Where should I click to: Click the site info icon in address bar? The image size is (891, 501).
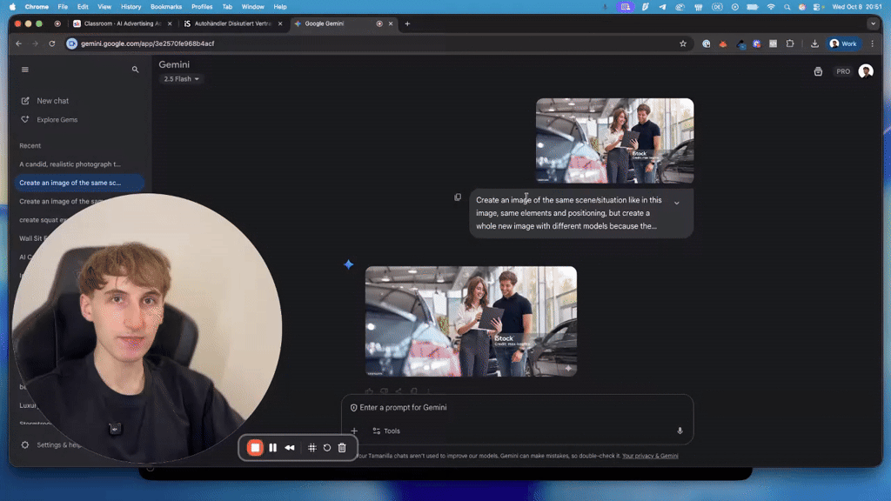point(71,43)
